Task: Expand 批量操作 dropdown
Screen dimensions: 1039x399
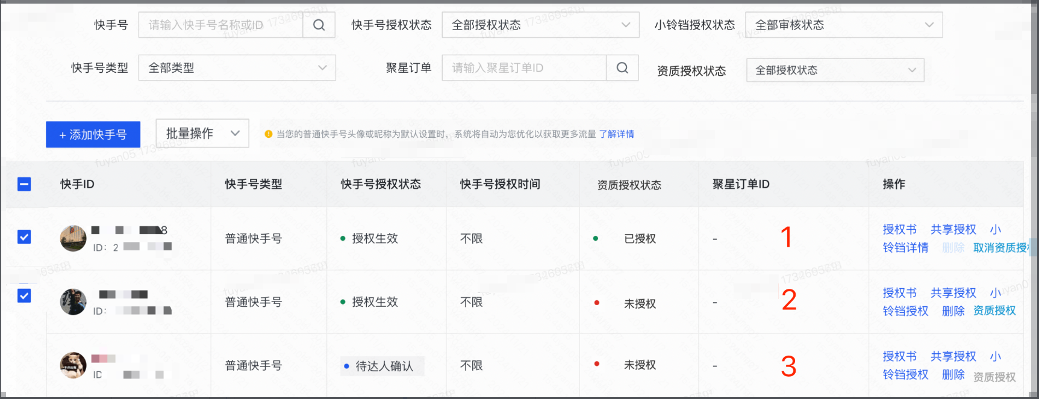Action: (202, 133)
